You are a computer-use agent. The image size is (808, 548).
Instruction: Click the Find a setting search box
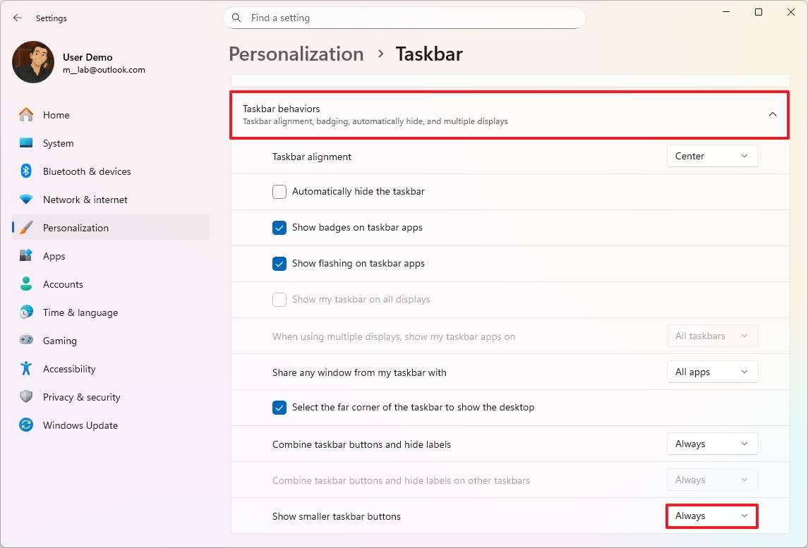click(404, 18)
